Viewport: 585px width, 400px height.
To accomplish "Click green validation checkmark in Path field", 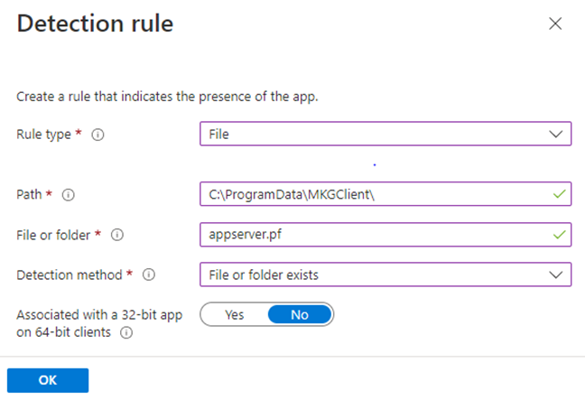I will coord(560,194).
